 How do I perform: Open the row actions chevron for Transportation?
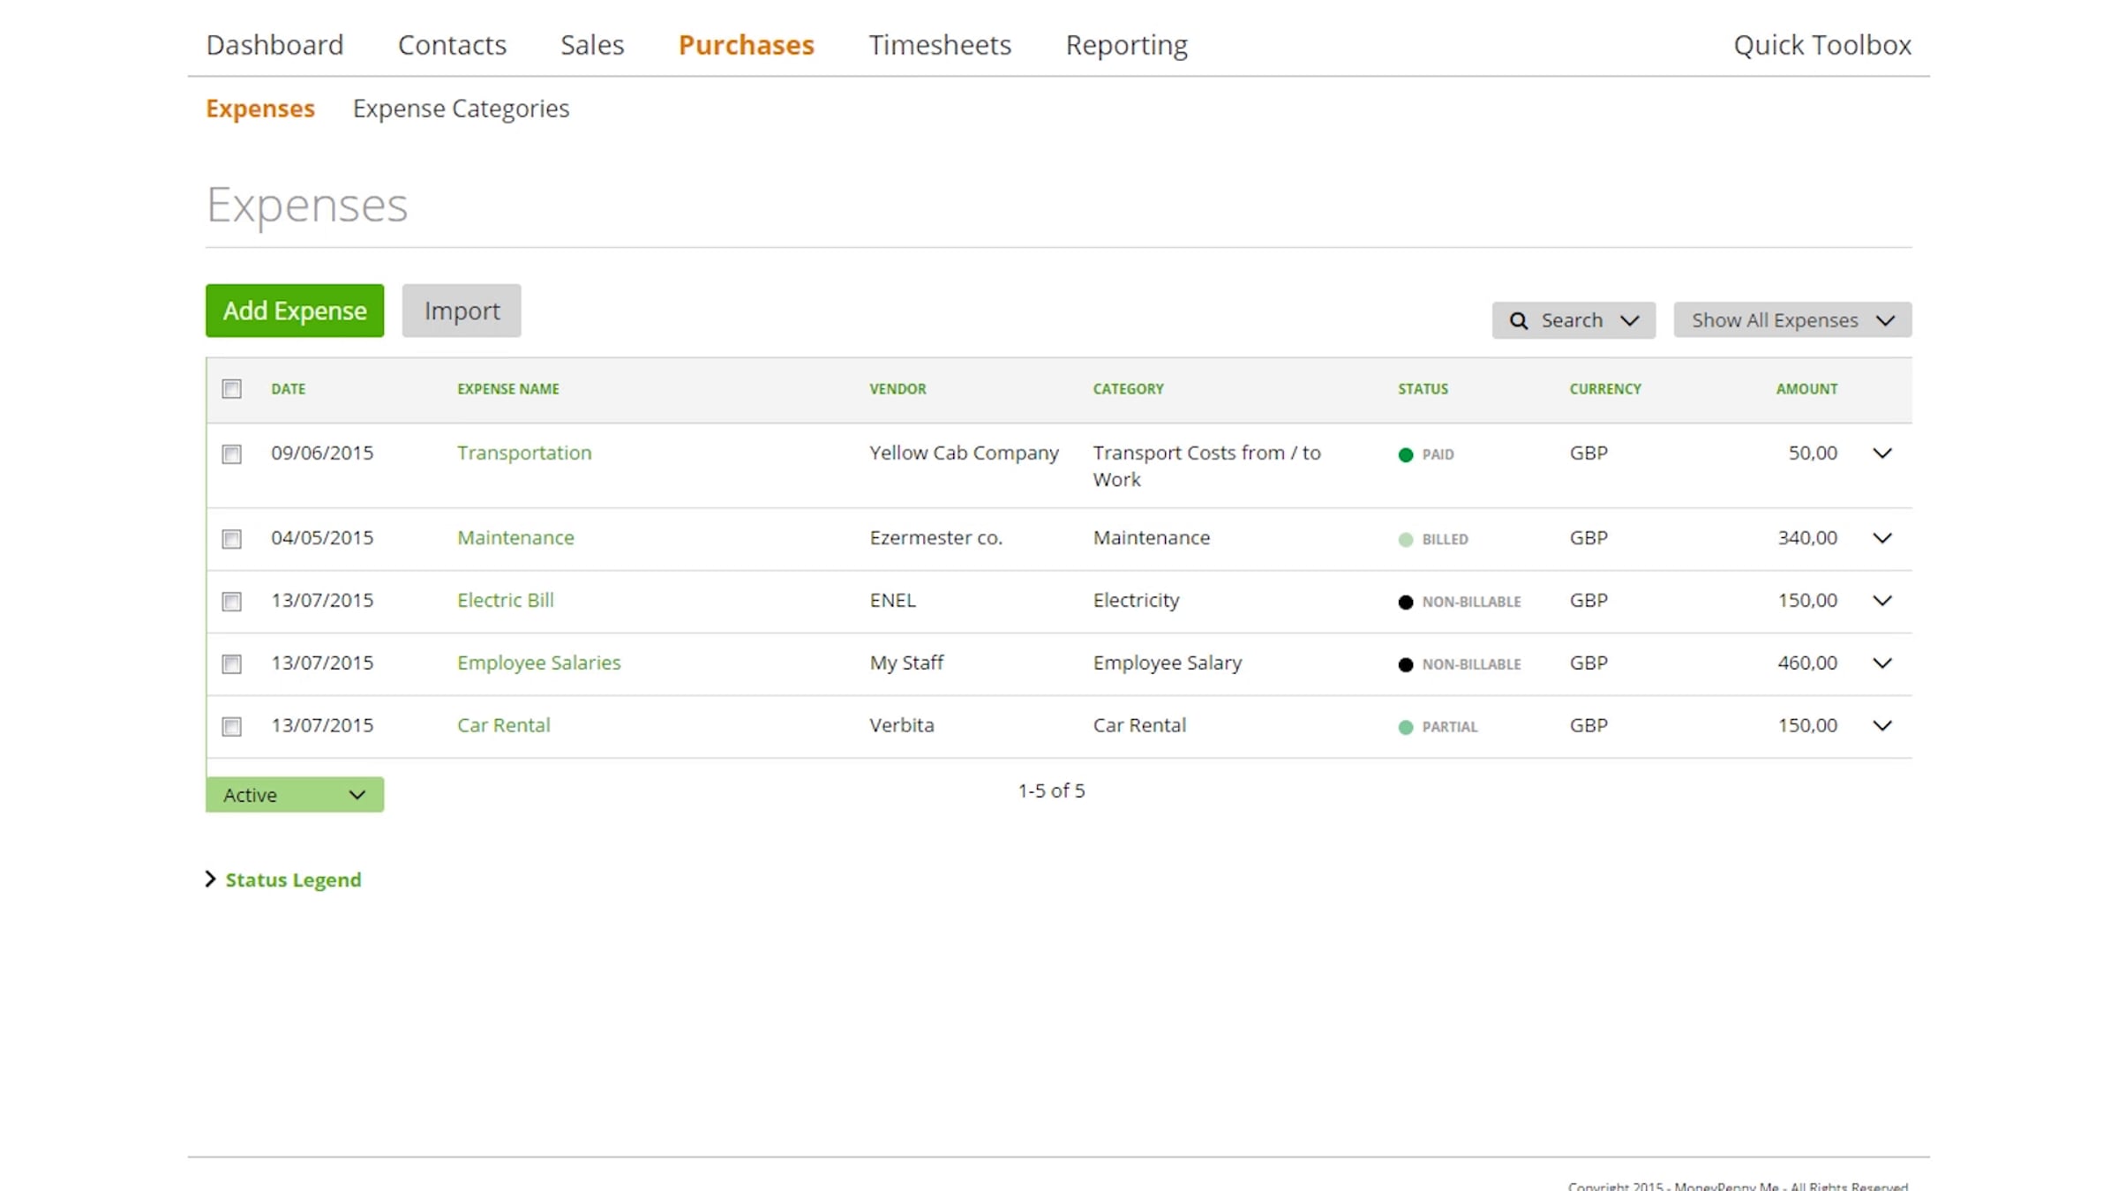(1881, 453)
